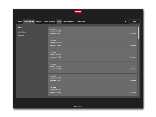Open record with exam date 22.06.2022
Screen dimensions: 156x117
[x=93, y=68]
